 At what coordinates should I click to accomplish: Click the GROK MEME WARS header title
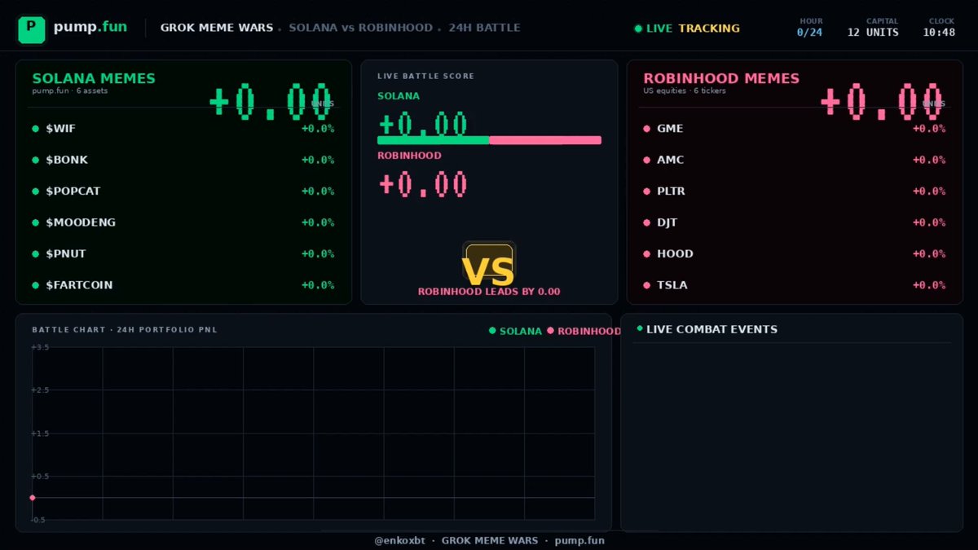[x=217, y=28]
